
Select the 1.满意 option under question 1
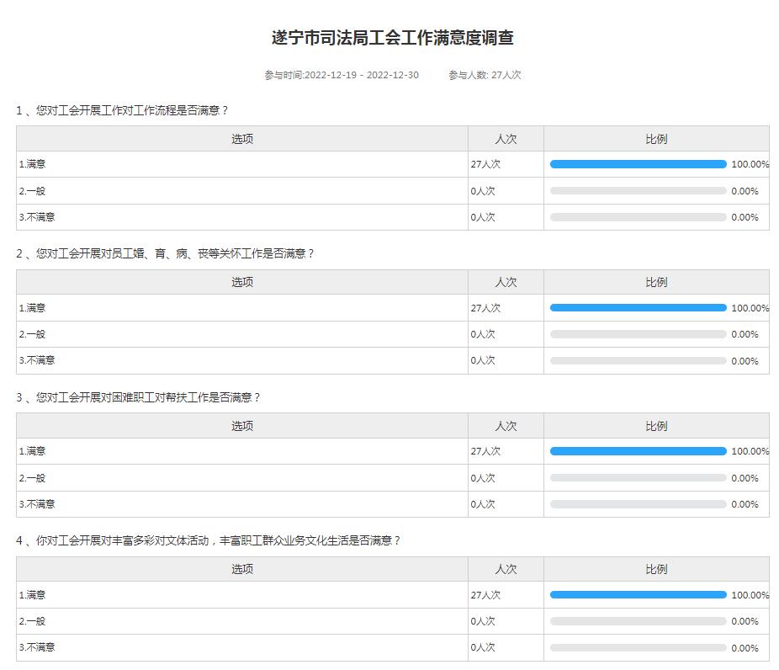point(33,164)
